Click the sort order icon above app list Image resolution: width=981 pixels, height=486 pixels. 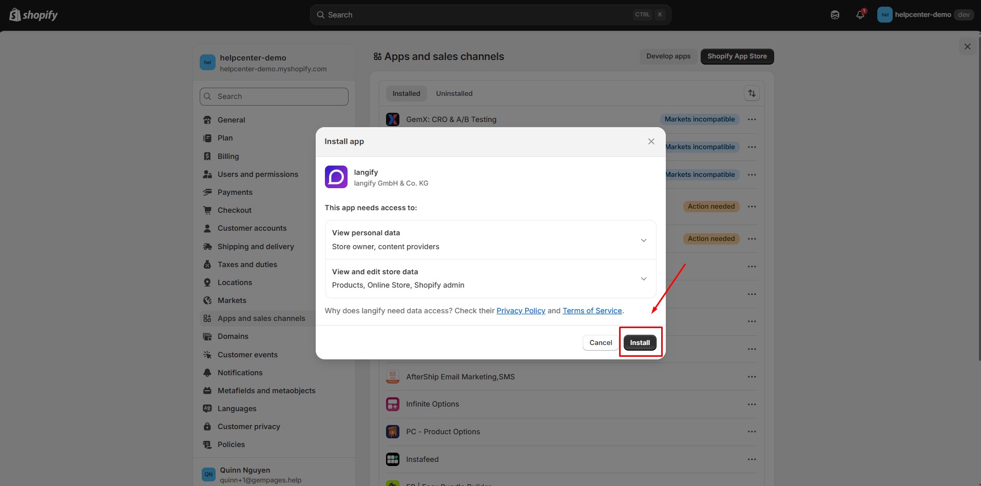tap(752, 93)
